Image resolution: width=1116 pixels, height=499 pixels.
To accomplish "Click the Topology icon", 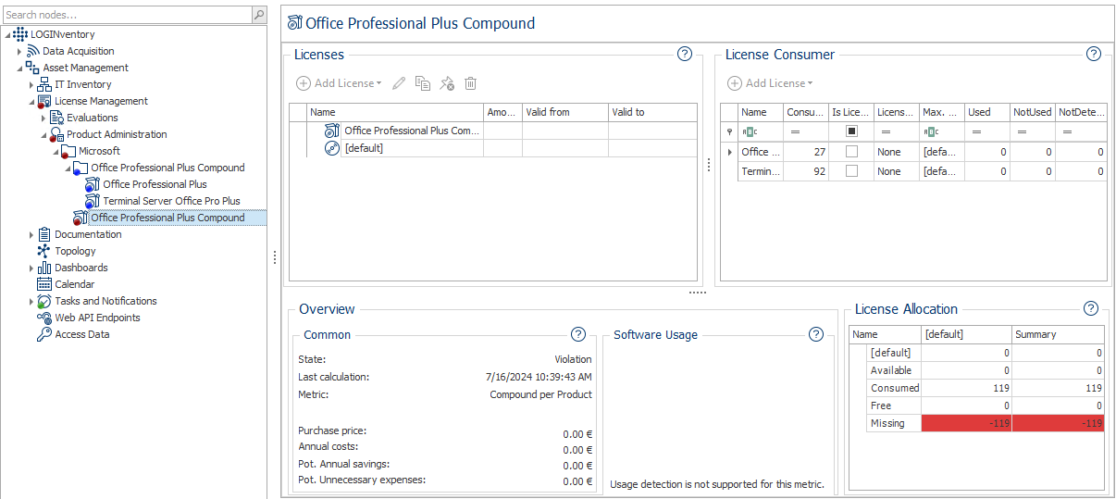I will (x=44, y=251).
